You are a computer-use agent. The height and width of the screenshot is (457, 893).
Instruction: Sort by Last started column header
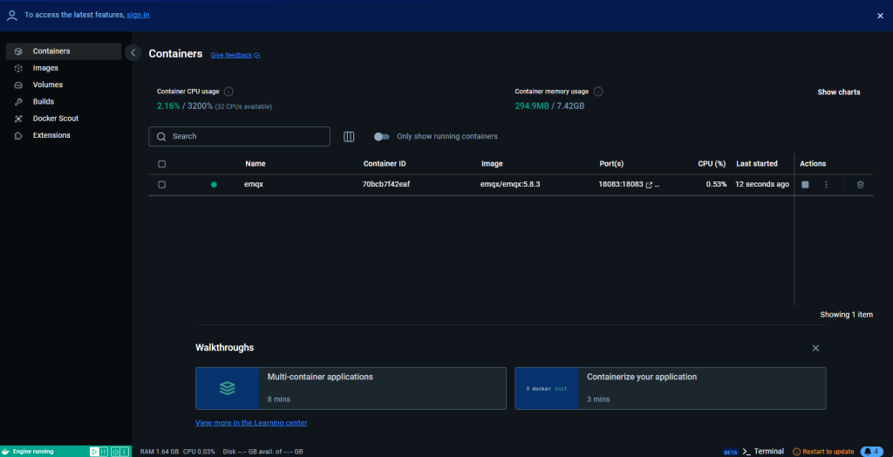[757, 164]
